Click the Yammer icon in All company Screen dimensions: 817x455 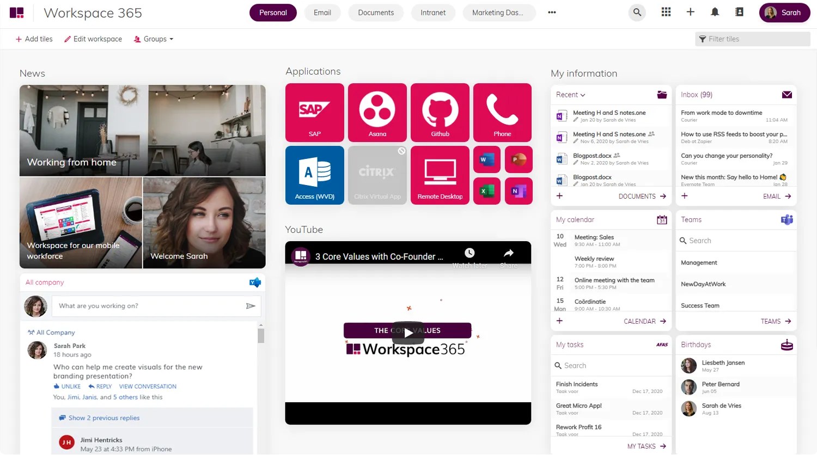(x=255, y=282)
